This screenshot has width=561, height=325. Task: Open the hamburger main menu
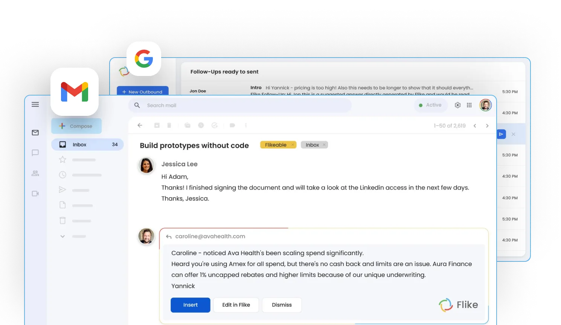tap(35, 105)
